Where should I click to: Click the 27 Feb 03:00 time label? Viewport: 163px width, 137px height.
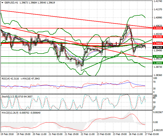coord(152,134)
